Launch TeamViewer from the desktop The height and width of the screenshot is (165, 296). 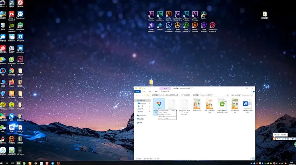[x=20, y=15]
